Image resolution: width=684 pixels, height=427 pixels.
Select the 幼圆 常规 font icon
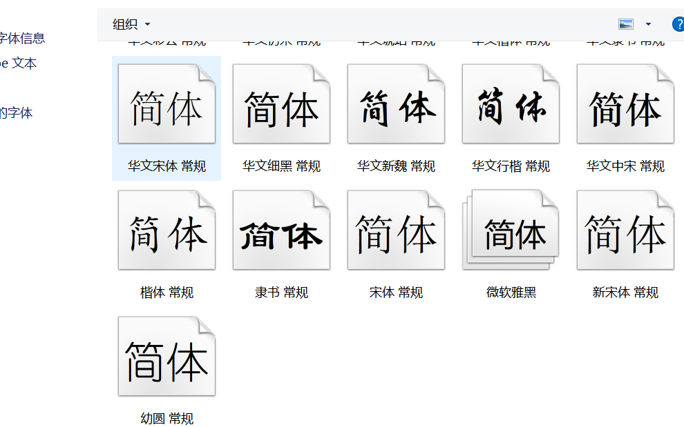coord(167,357)
